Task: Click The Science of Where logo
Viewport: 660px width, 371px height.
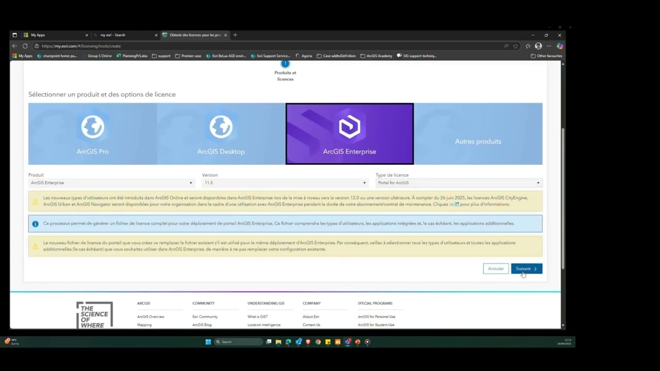Action: pyautogui.click(x=94, y=315)
